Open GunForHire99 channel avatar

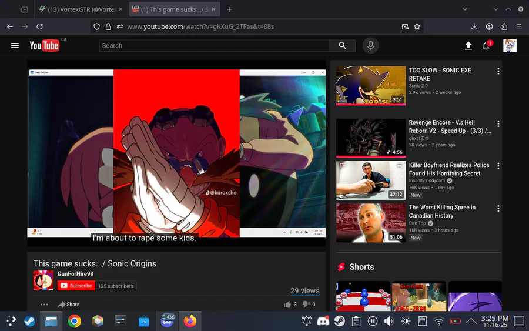pyautogui.click(x=43, y=280)
